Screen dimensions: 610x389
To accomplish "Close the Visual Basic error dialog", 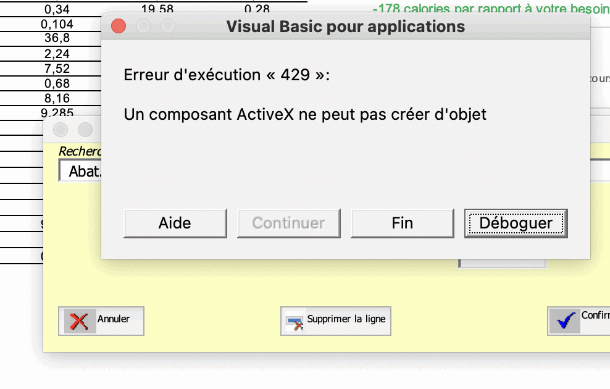I will pos(118,26).
